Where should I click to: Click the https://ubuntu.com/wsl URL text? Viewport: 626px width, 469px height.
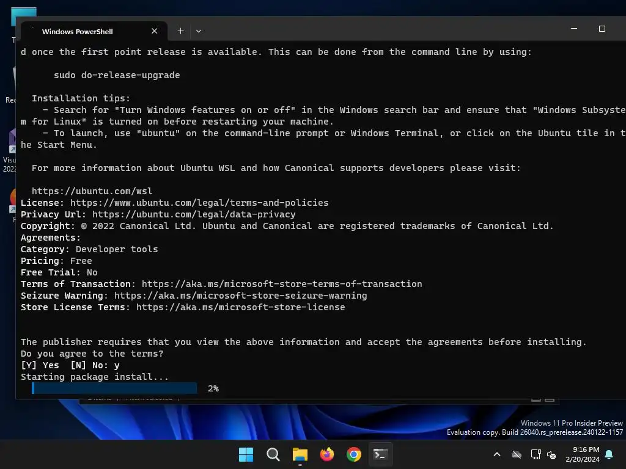click(92, 191)
